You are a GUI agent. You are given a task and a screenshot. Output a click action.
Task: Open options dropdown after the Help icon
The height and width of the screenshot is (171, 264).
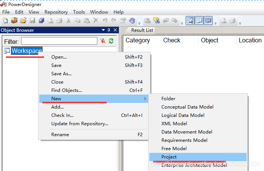[x=139, y=23]
